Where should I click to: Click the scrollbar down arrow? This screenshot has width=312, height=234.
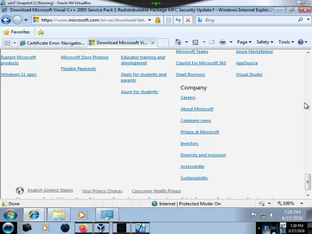(x=308, y=195)
